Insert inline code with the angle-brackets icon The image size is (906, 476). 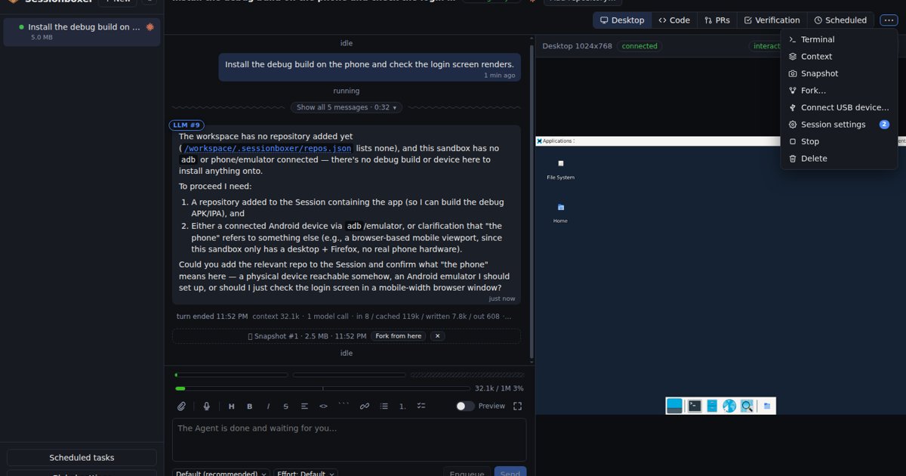tap(323, 406)
